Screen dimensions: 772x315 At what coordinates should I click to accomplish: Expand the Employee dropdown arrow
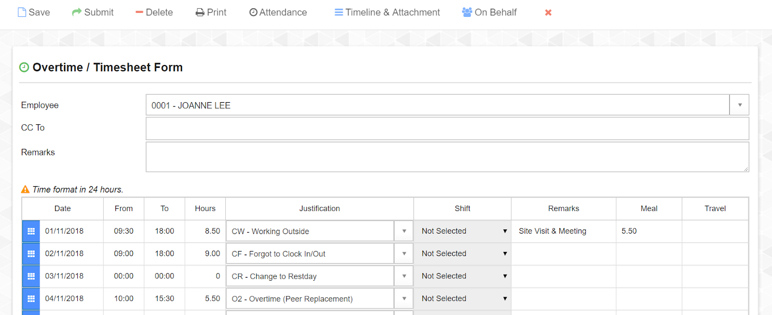739,105
